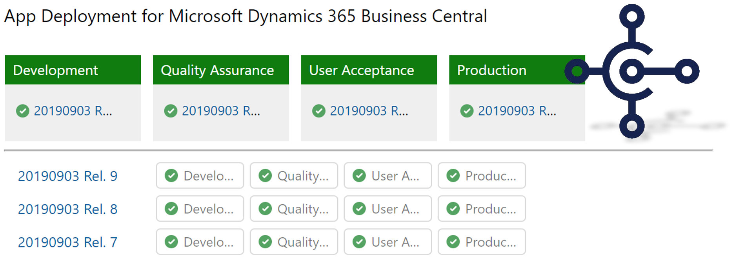Open the Quality Assurance stage header
The height and width of the screenshot is (258, 735).
coord(221,70)
